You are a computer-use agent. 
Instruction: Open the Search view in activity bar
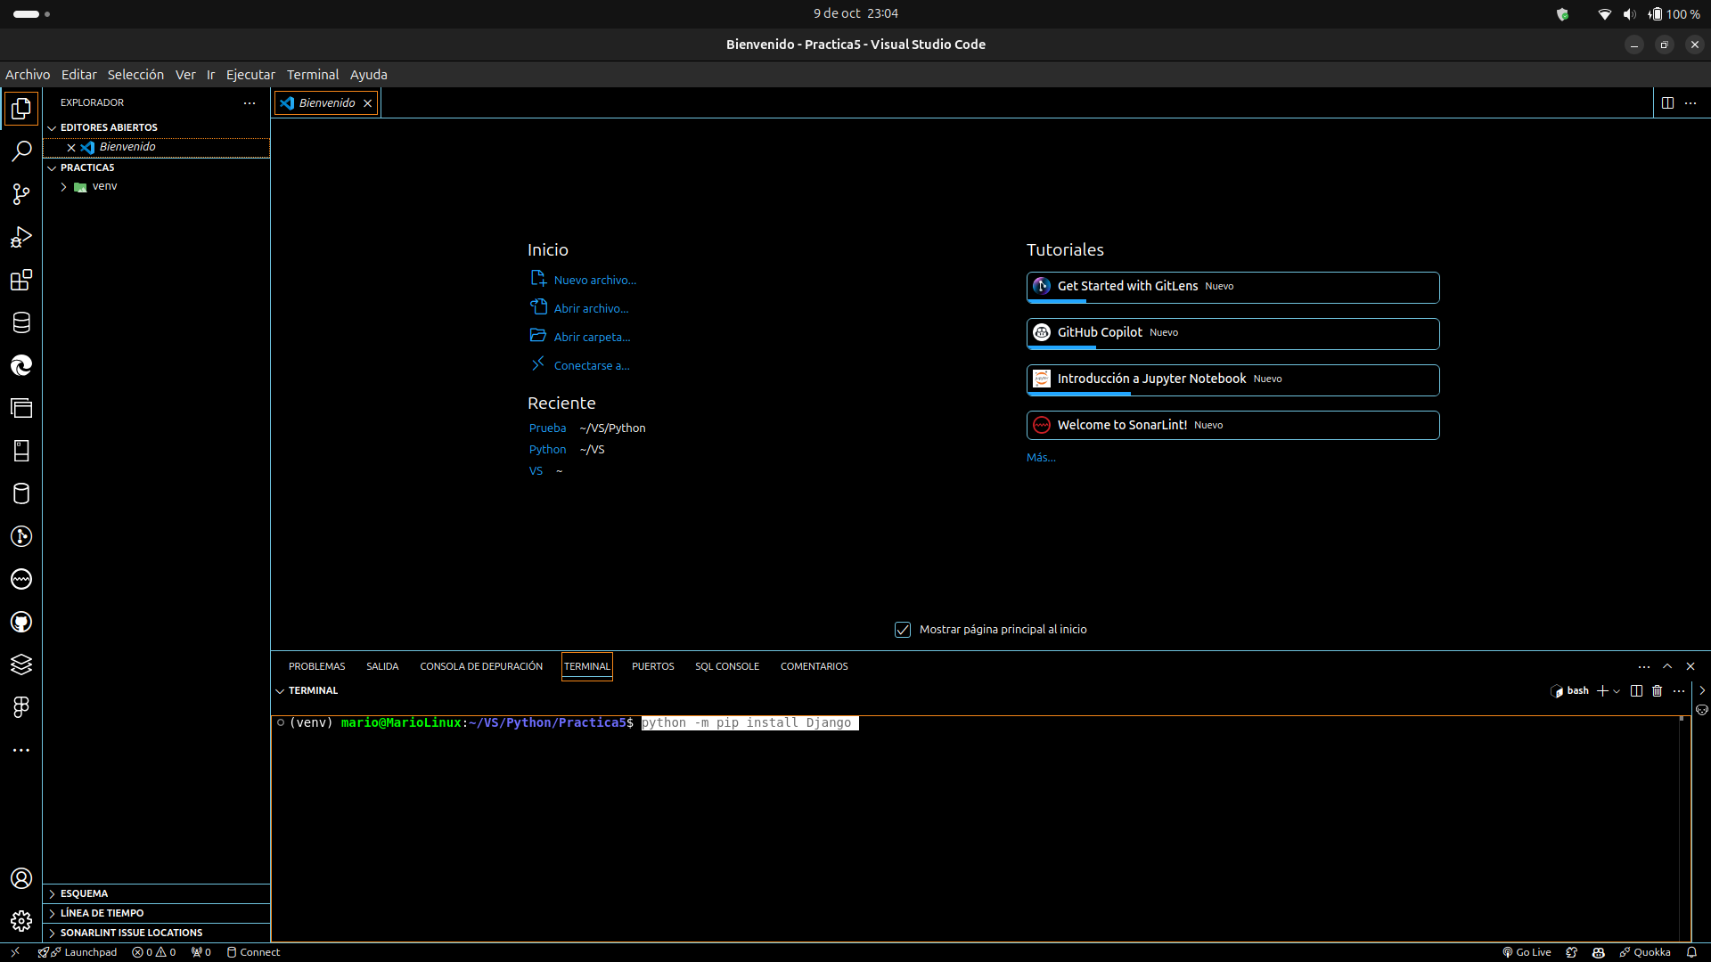[x=21, y=151]
